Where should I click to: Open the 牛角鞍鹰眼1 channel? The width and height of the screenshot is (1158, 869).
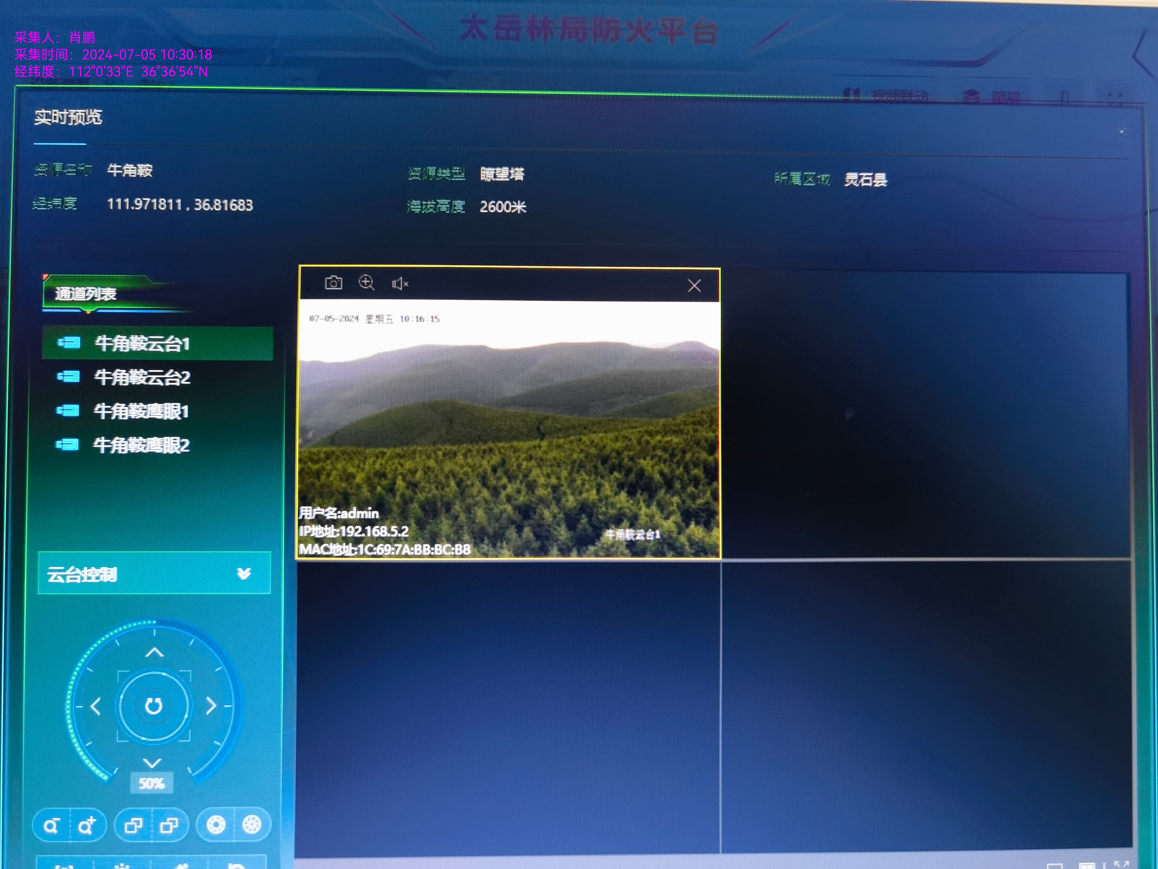click(141, 411)
